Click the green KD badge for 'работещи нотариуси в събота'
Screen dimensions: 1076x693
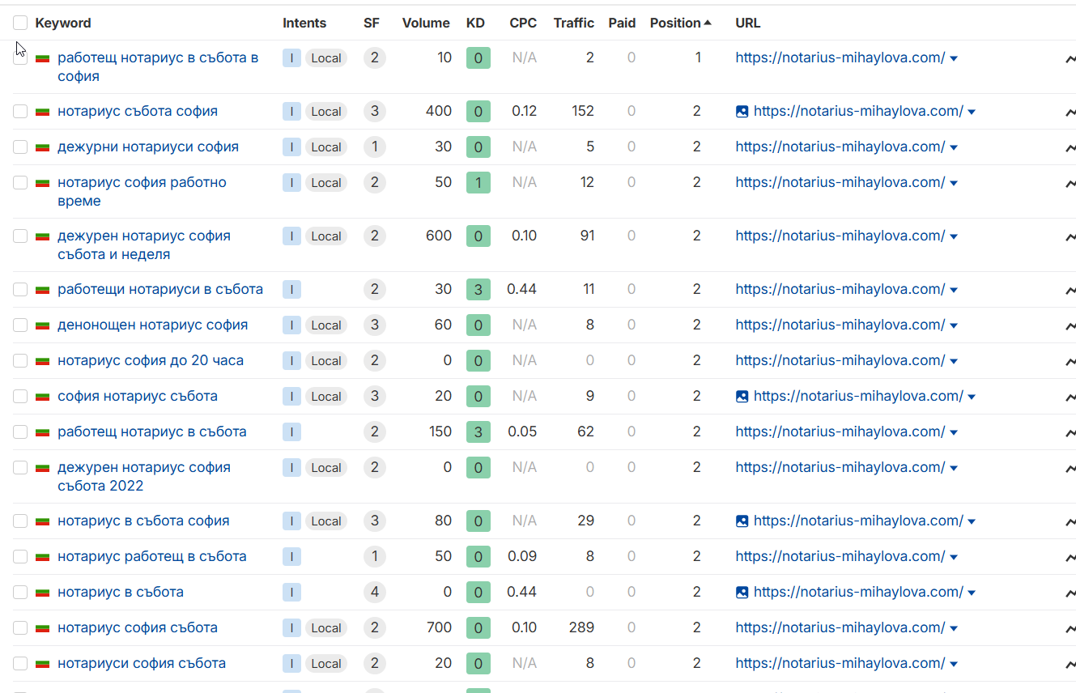click(478, 290)
